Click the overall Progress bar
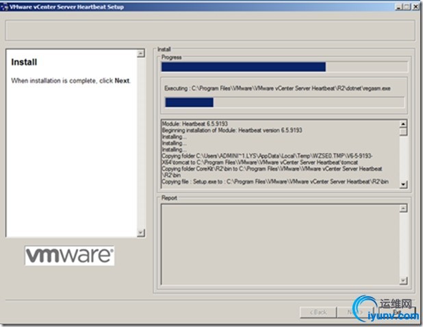Image resolution: width=423 pixels, height=327 pixels. pos(284,66)
